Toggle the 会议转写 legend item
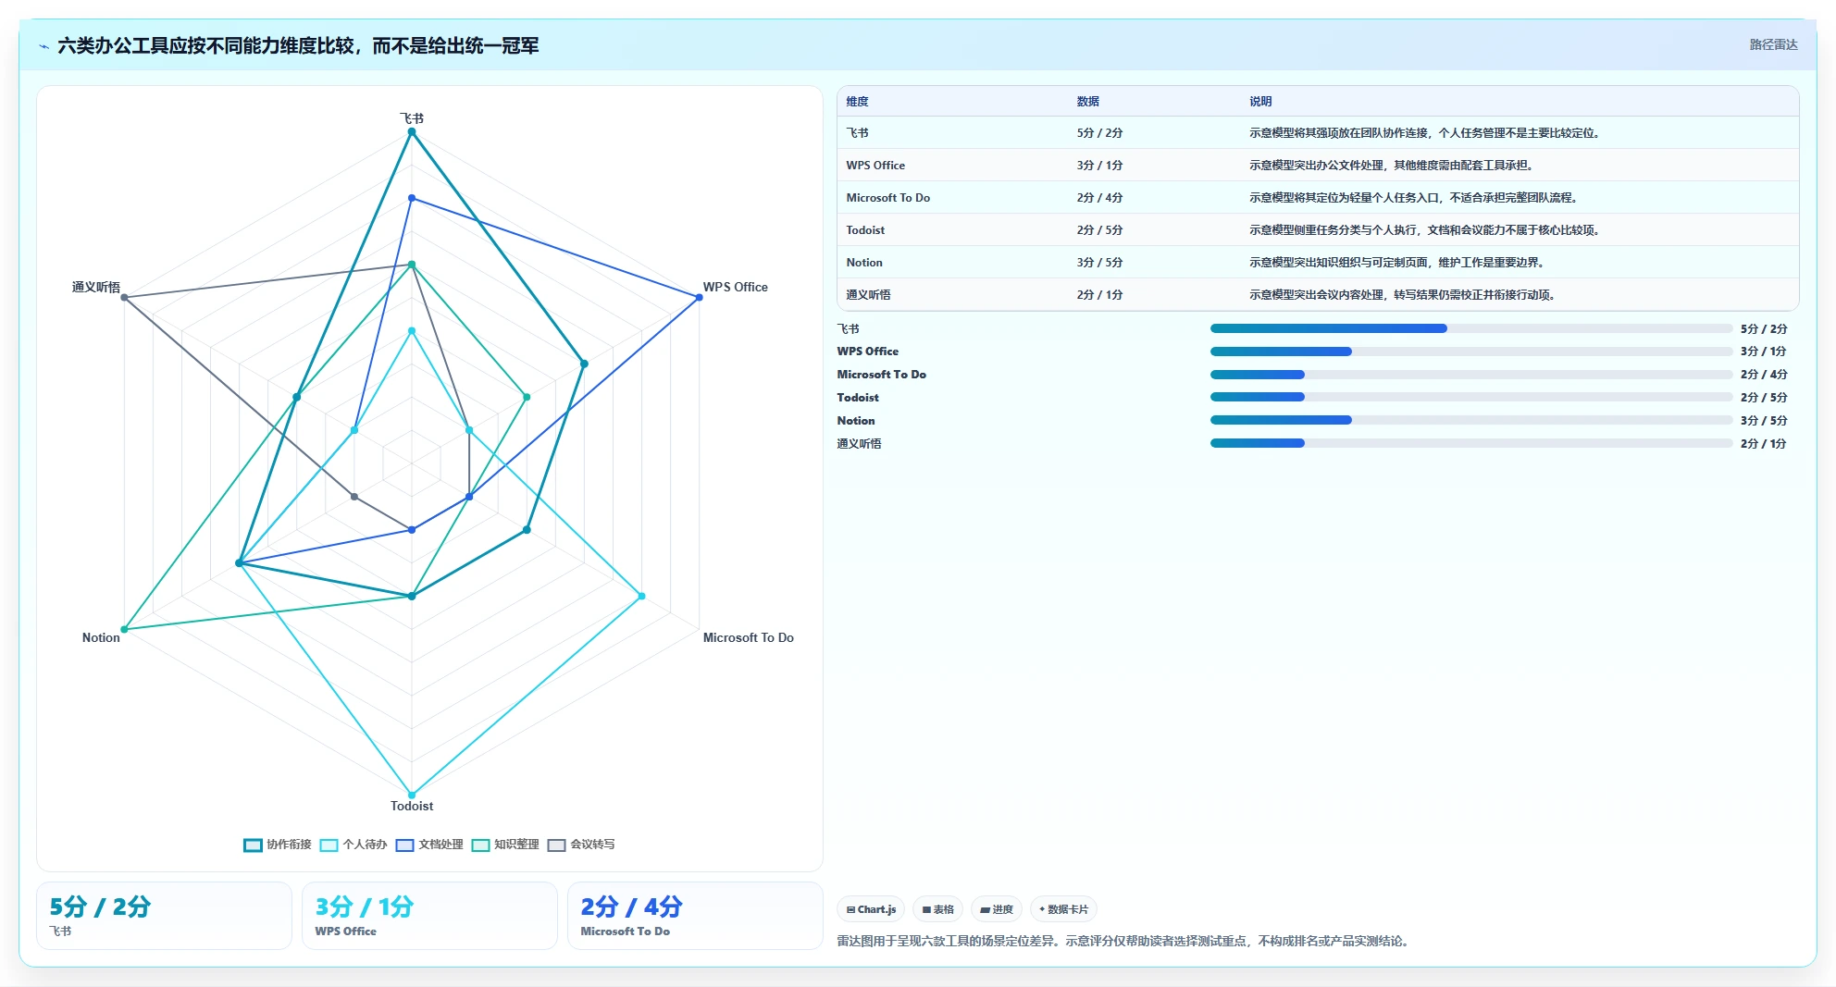Screen dimensions: 1836x987 pos(581,845)
